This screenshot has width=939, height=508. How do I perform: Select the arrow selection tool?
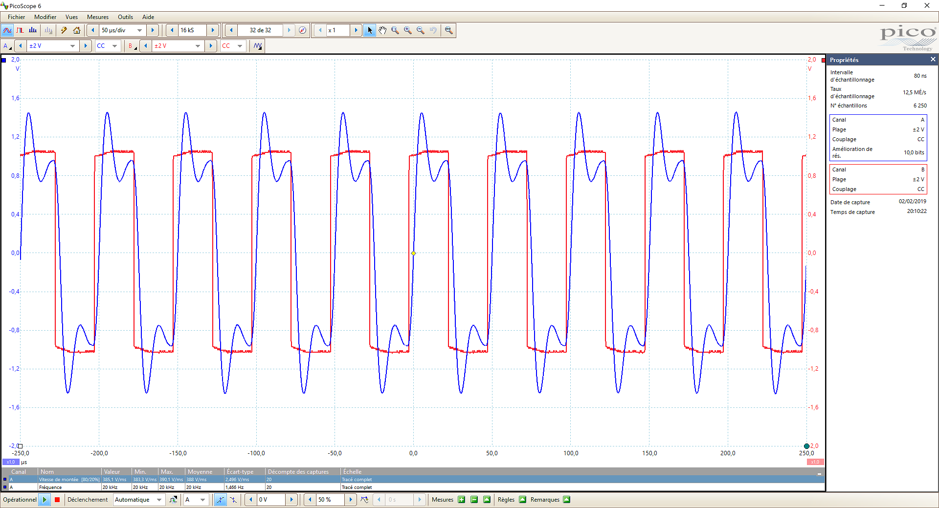pos(370,30)
